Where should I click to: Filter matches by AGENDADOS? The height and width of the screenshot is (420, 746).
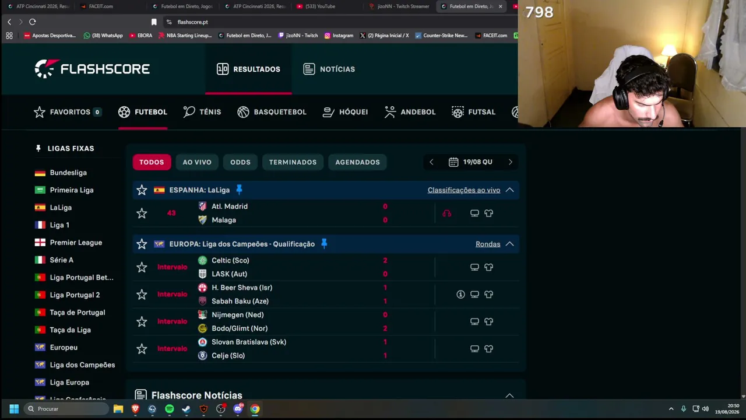pyautogui.click(x=357, y=162)
